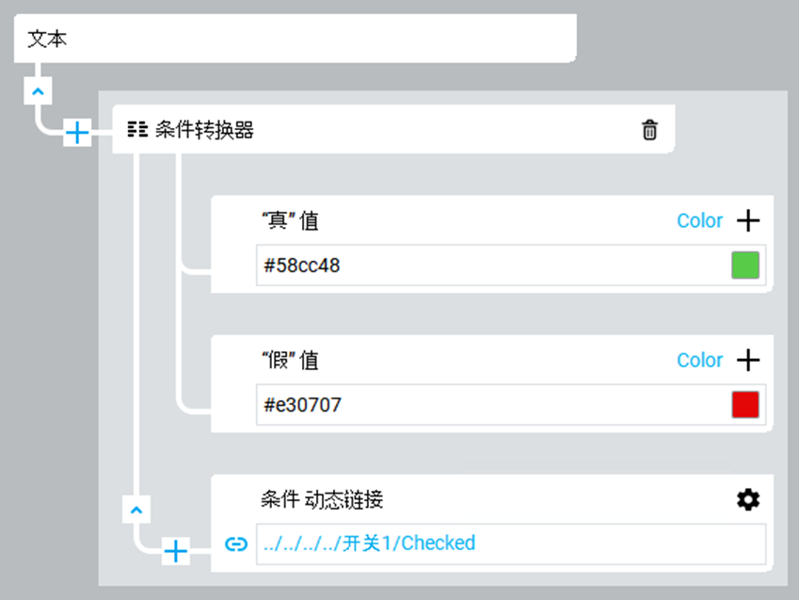Click the plus icon in the "真" 值 row
Viewport: 799px width, 600px height.
point(747,221)
